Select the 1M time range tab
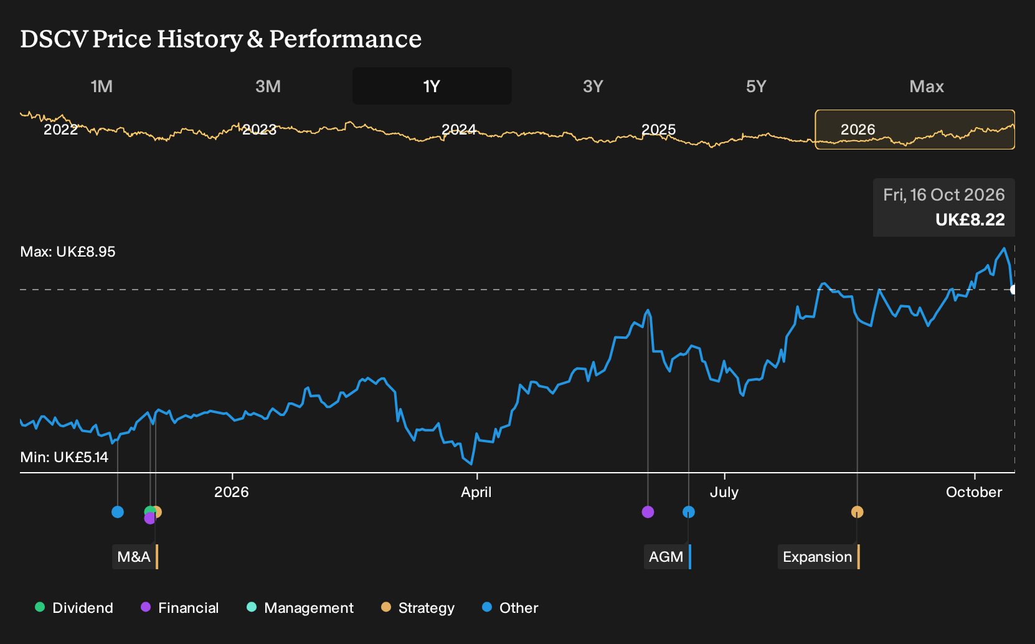The height and width of the screenshot is (644, 1035). point(102,86)
